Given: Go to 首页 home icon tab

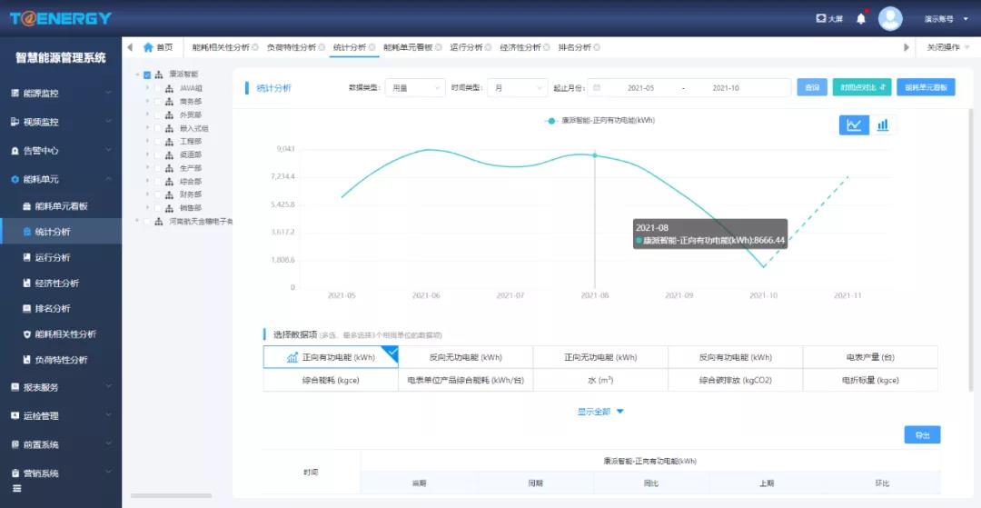Looking at the screenshot, I should tap(157, 47).
